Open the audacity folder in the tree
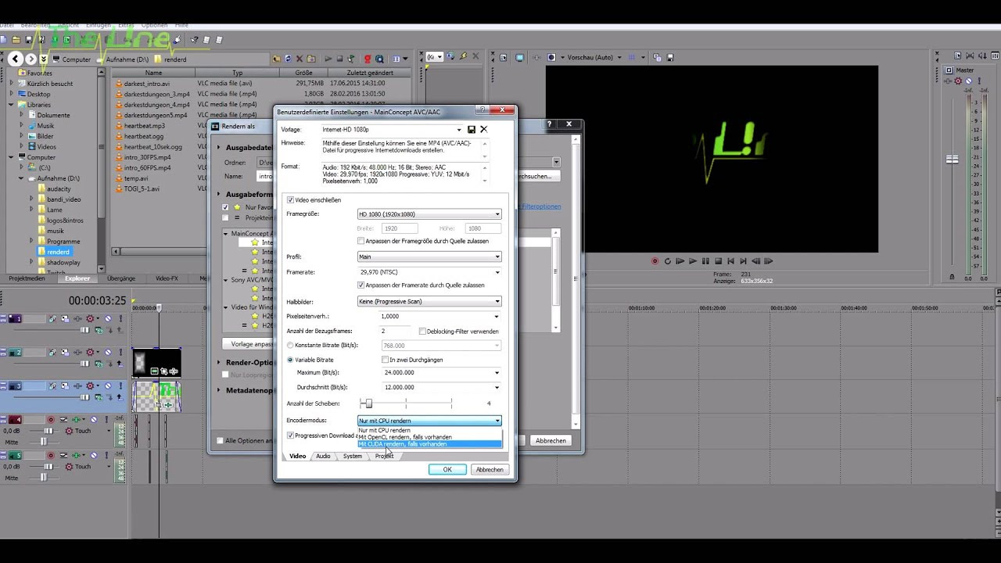The width and height of the screenshot is (1001, 563). pyautogui.click(x=59, y=189)
